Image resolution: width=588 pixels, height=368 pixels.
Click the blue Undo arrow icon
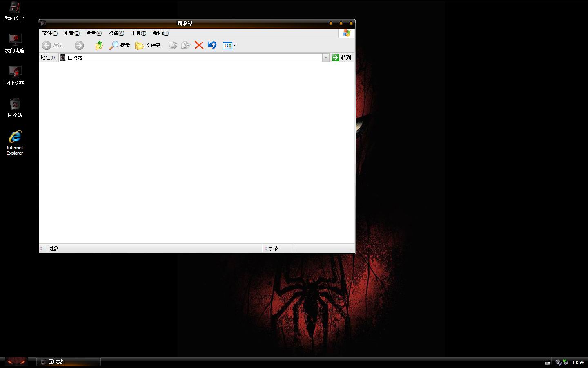tap(212, 45)
